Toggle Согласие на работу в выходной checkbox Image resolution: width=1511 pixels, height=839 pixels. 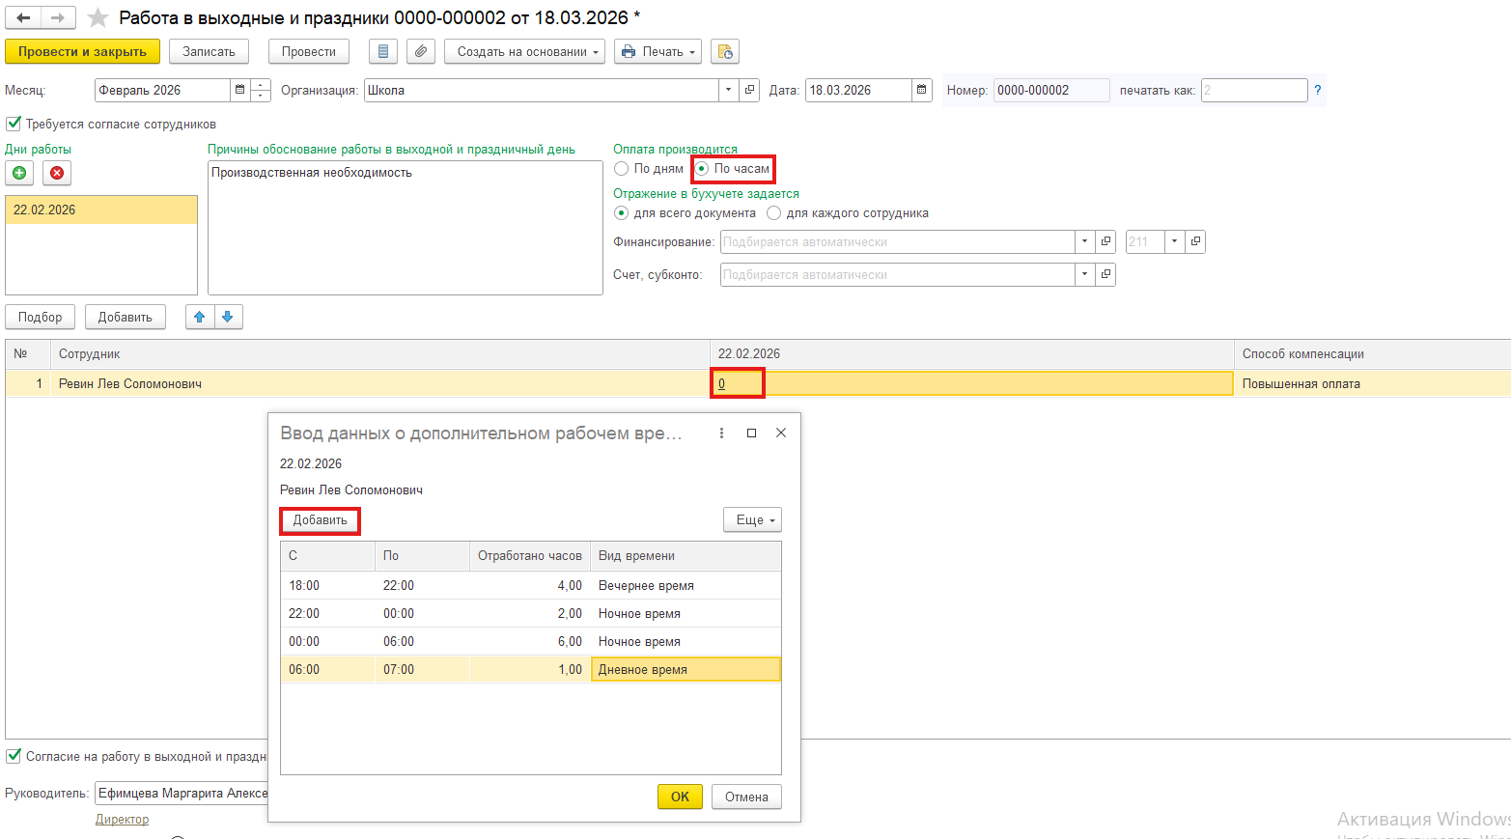click(x=14, y=756)
